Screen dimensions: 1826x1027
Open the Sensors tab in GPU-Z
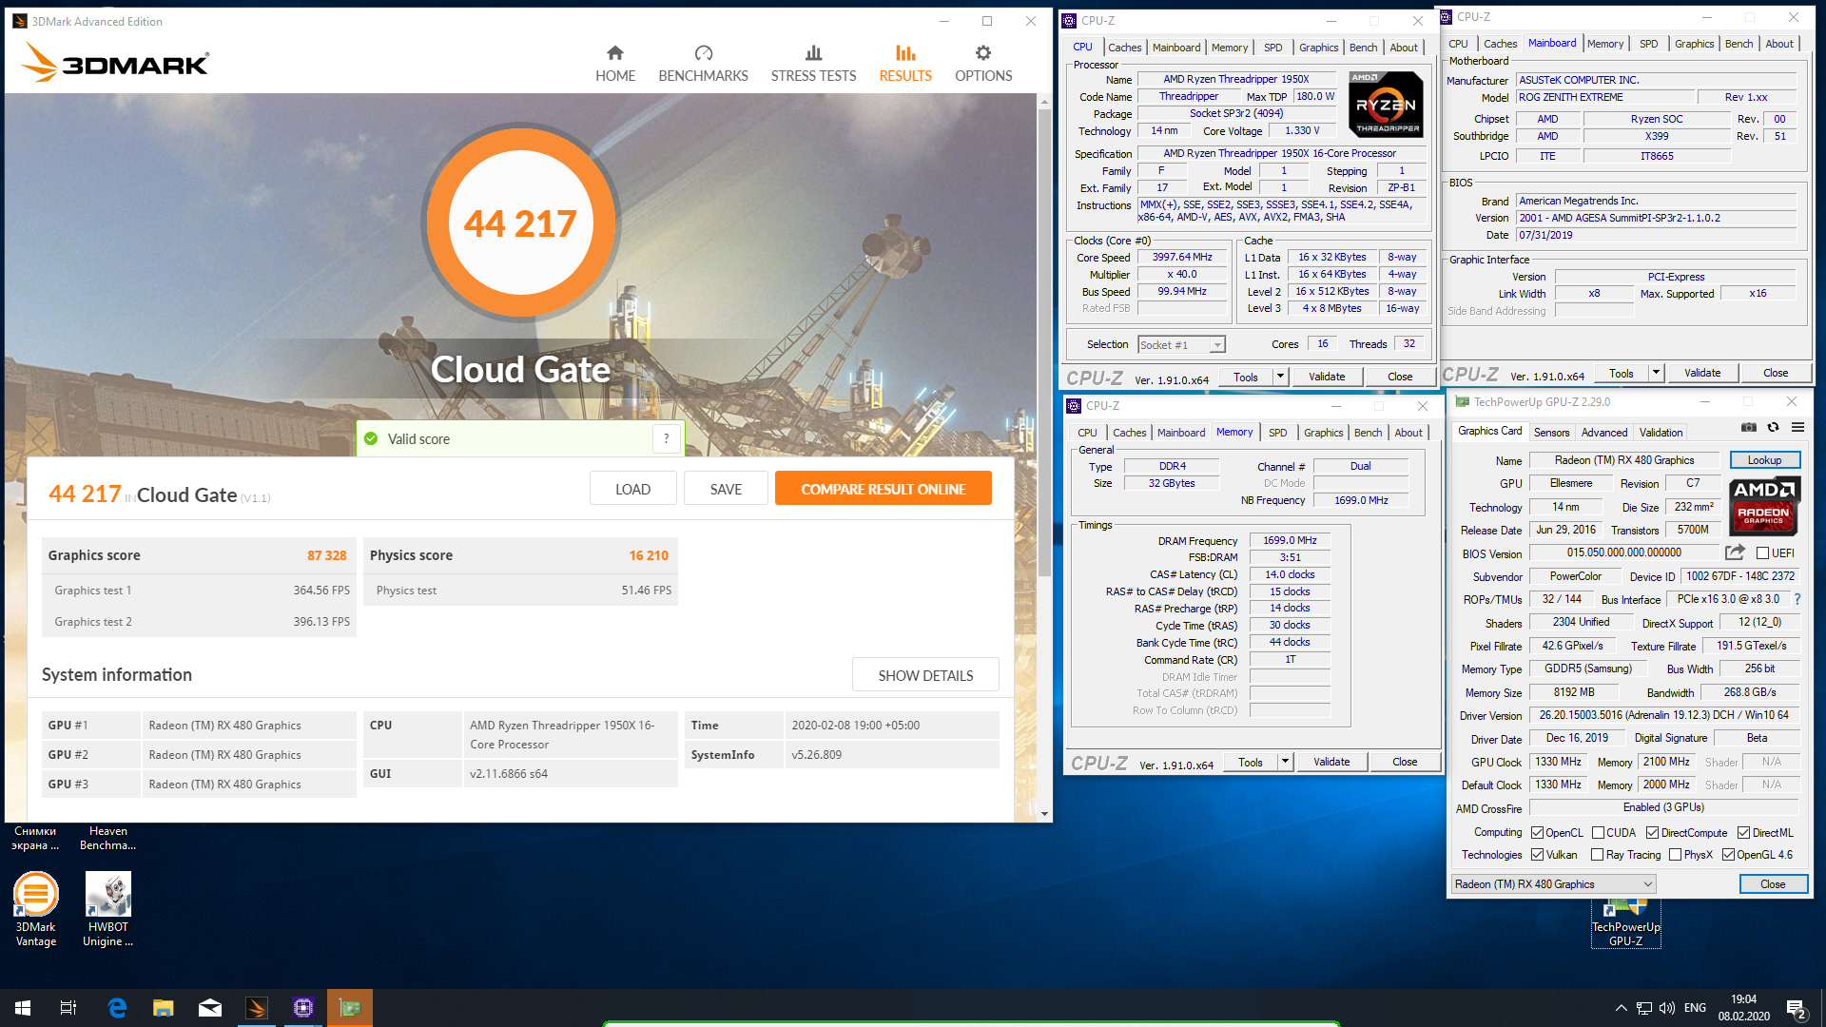pyautogui.click(x=1551, y=433)
